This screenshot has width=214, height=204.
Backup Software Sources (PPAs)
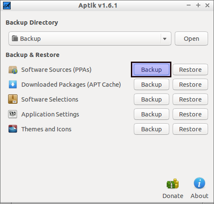click(151, 70)
